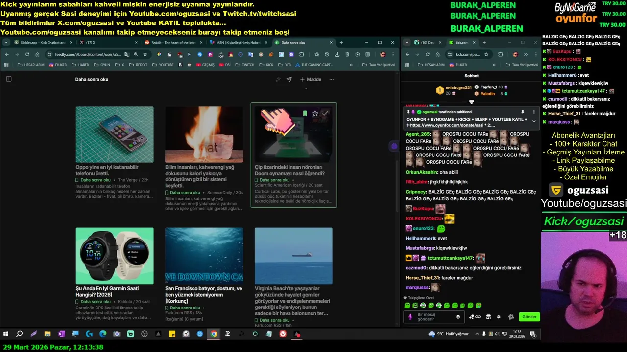Open a new tab in left browser
This screenshot has height=352, width=627.
click(x=341, y=43)
